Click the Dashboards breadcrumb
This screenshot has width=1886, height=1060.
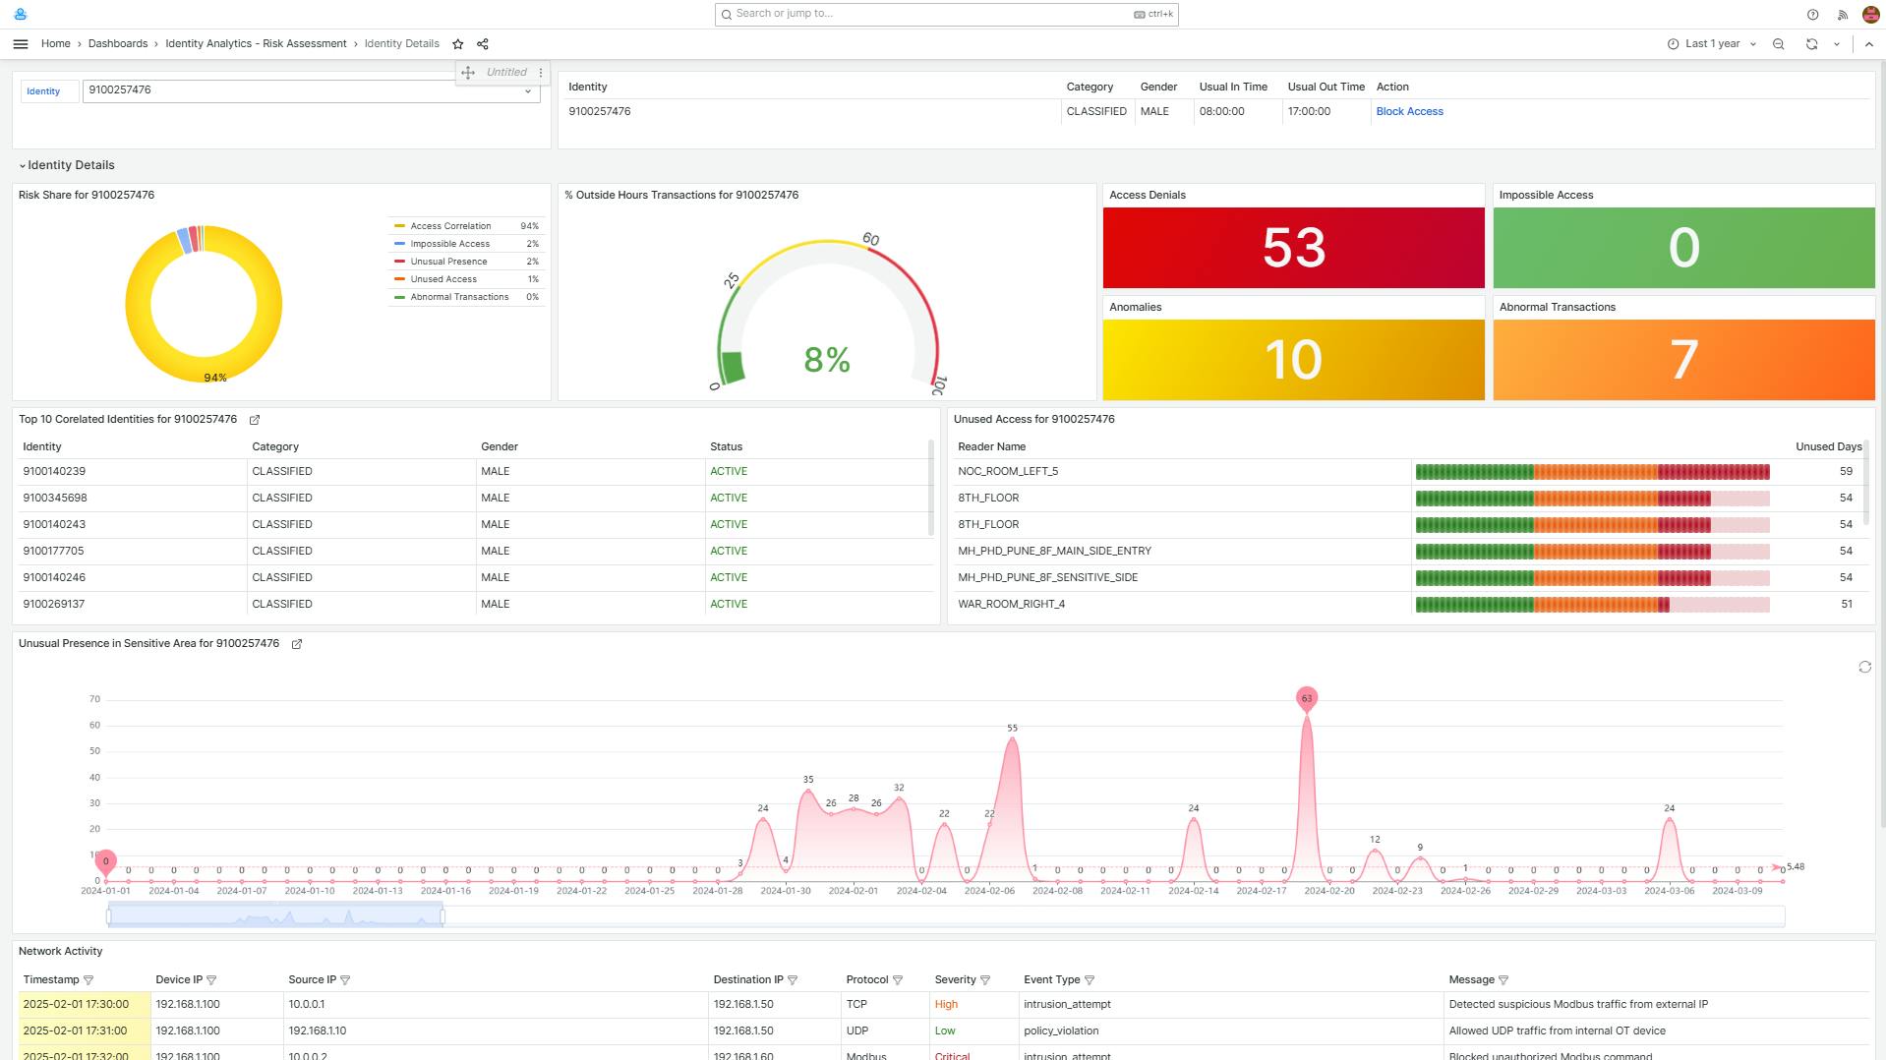point(117,43)
